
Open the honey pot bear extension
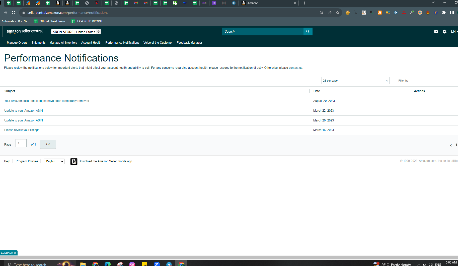click(348, 13)
